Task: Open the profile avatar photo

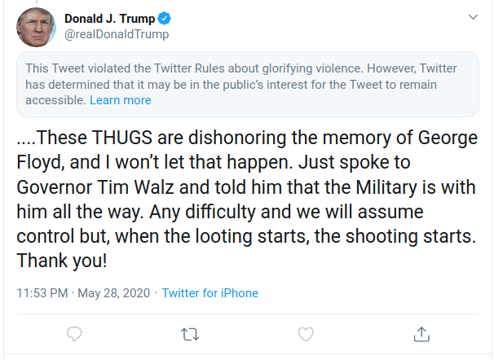Action: (x=36, y=27)
